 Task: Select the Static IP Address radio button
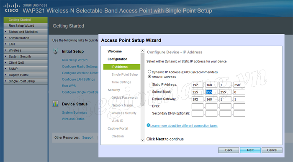[149, 77]
